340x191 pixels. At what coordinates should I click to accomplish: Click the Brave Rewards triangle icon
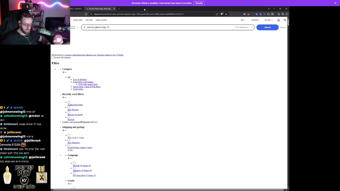(x=226, y=14)
